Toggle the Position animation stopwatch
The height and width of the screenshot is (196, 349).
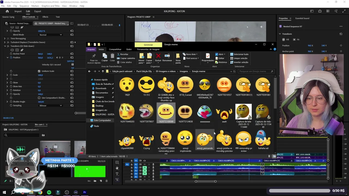[11, 58]
